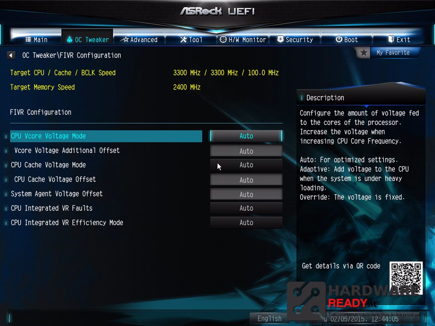Open the Tool tab
Image resolution: width=435 pixels, height=326 pixels.
[191, 40]
